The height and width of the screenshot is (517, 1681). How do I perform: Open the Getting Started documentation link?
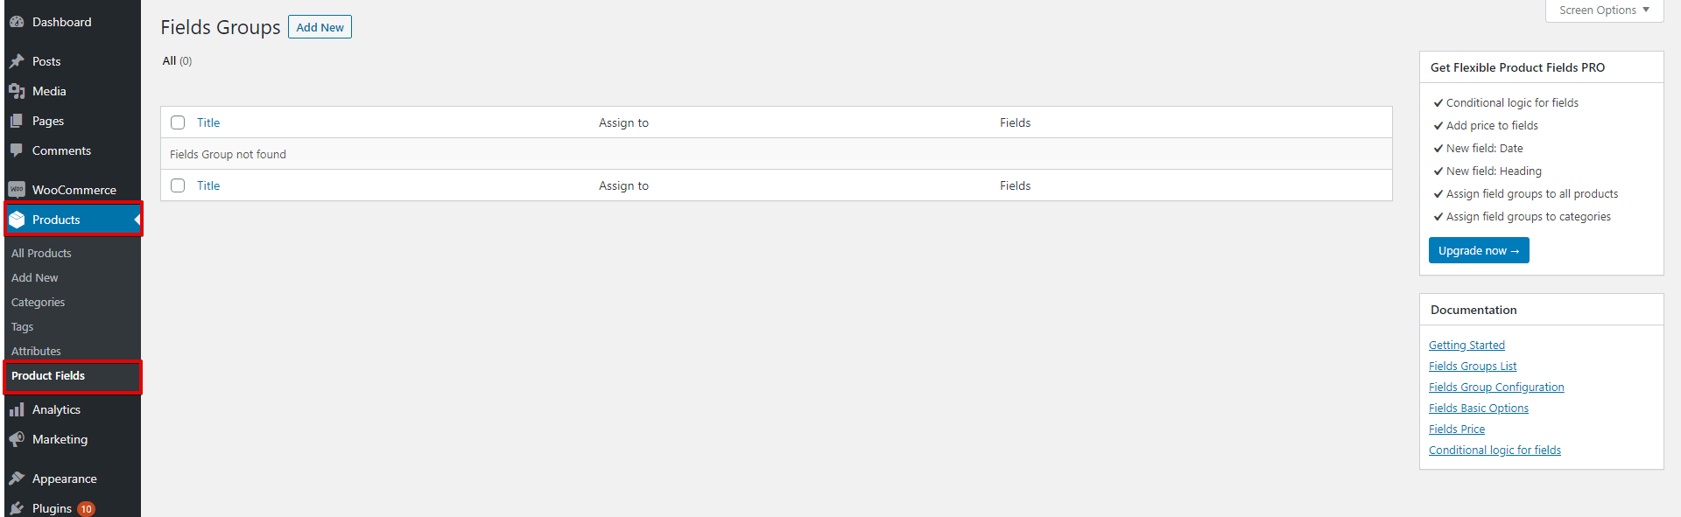[1466, 346]
